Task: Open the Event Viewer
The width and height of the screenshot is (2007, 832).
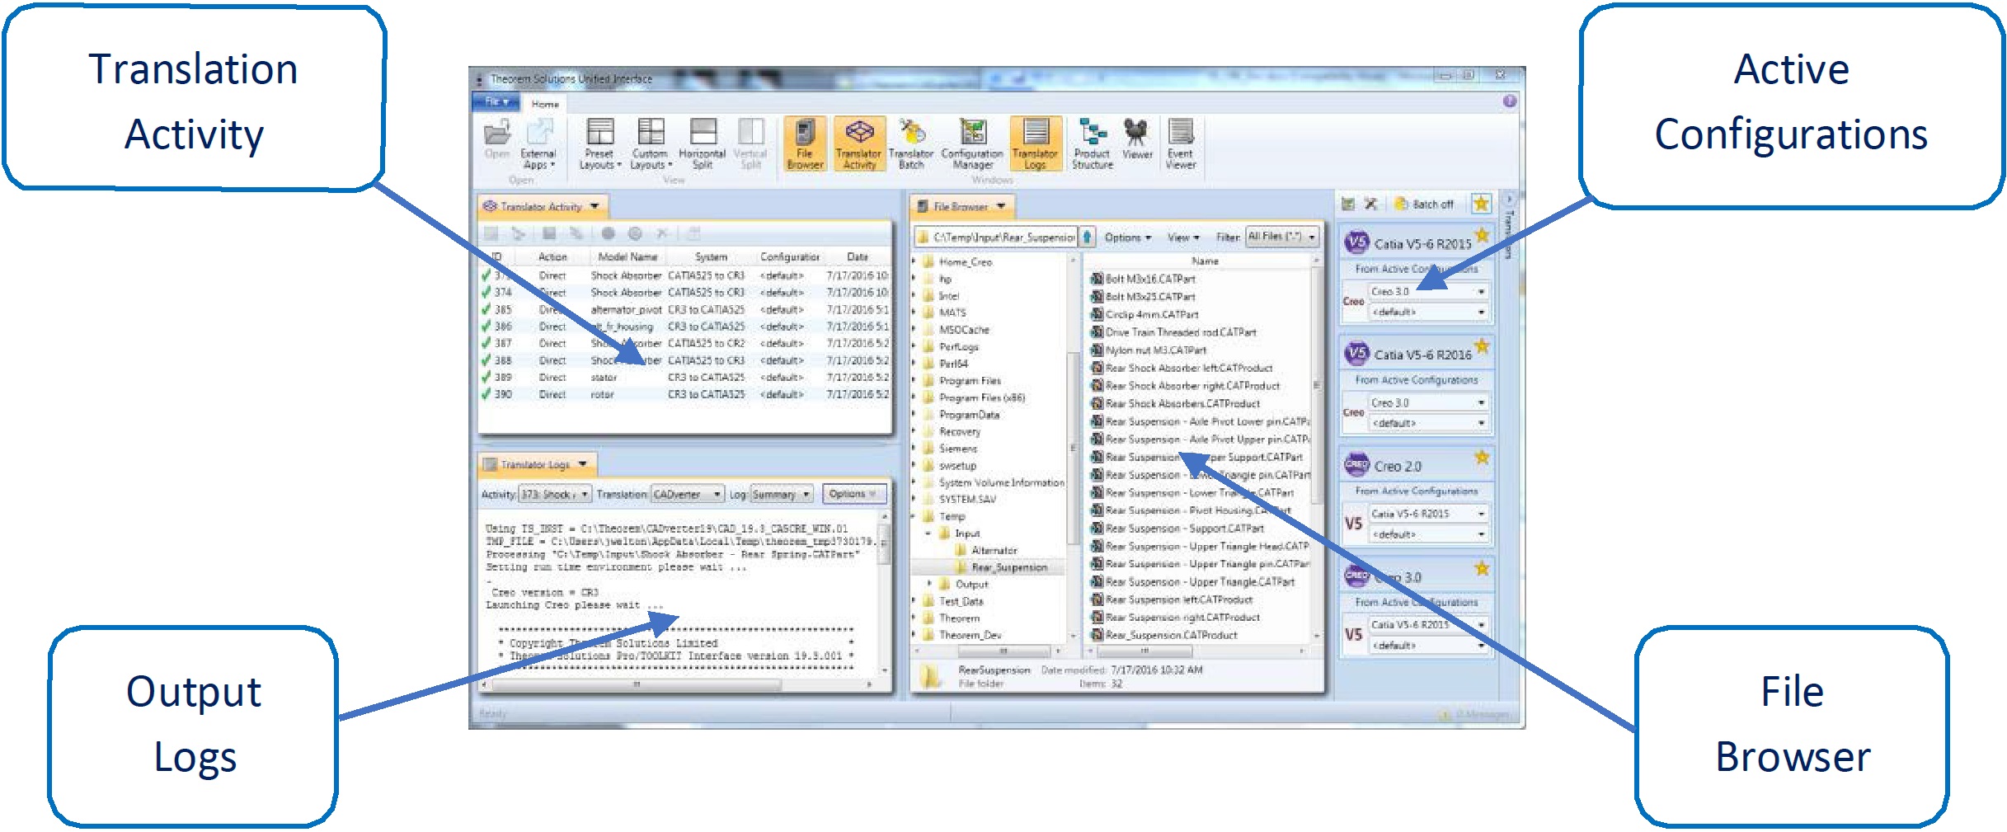Action: coord(1181,143)
